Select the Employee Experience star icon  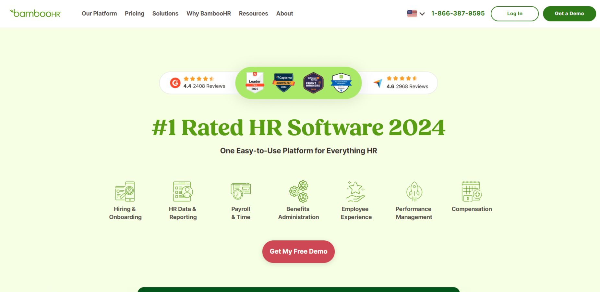point(356,191)
